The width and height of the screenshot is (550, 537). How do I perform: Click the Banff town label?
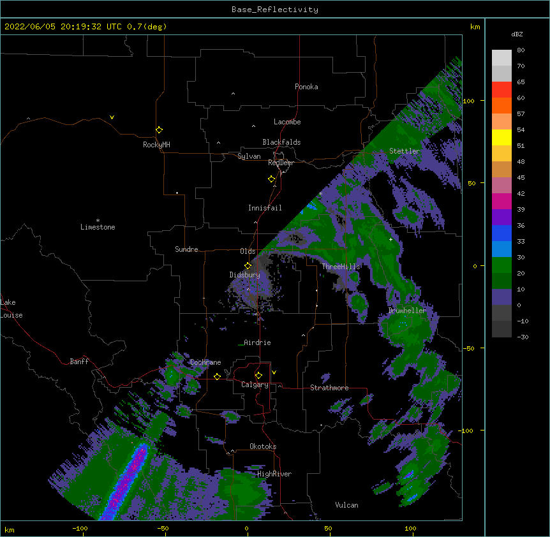click(79, 362)
